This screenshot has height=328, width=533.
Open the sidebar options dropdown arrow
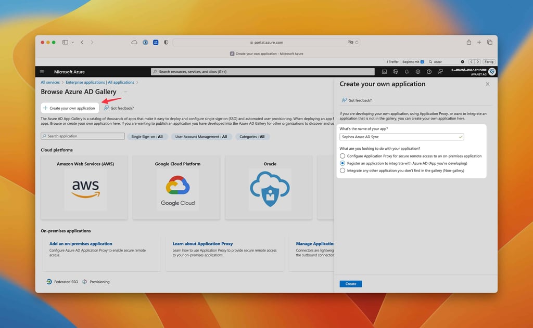tap(73, 43)
